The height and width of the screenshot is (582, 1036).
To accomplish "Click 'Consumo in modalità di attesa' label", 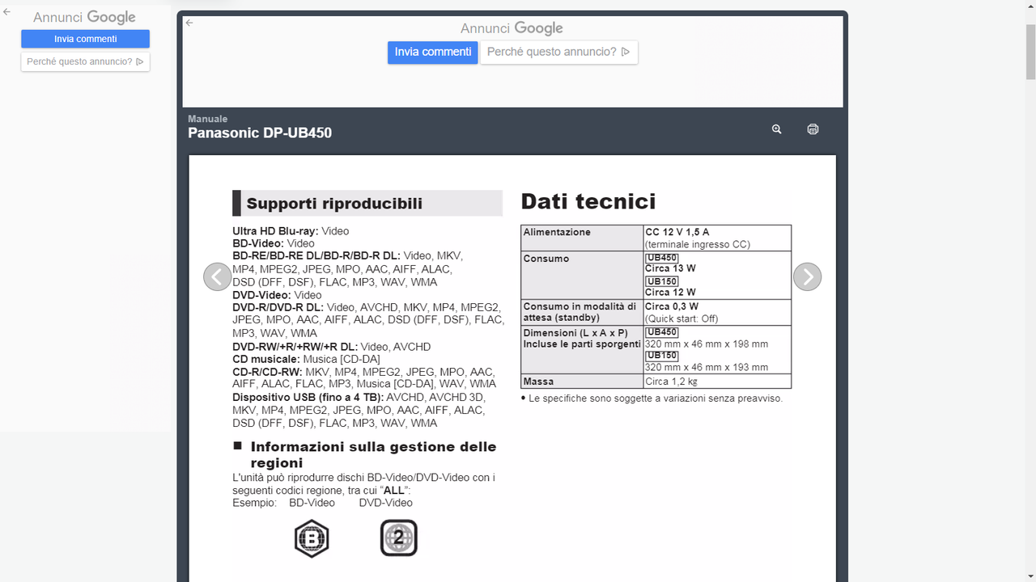I will click(580, 312).
